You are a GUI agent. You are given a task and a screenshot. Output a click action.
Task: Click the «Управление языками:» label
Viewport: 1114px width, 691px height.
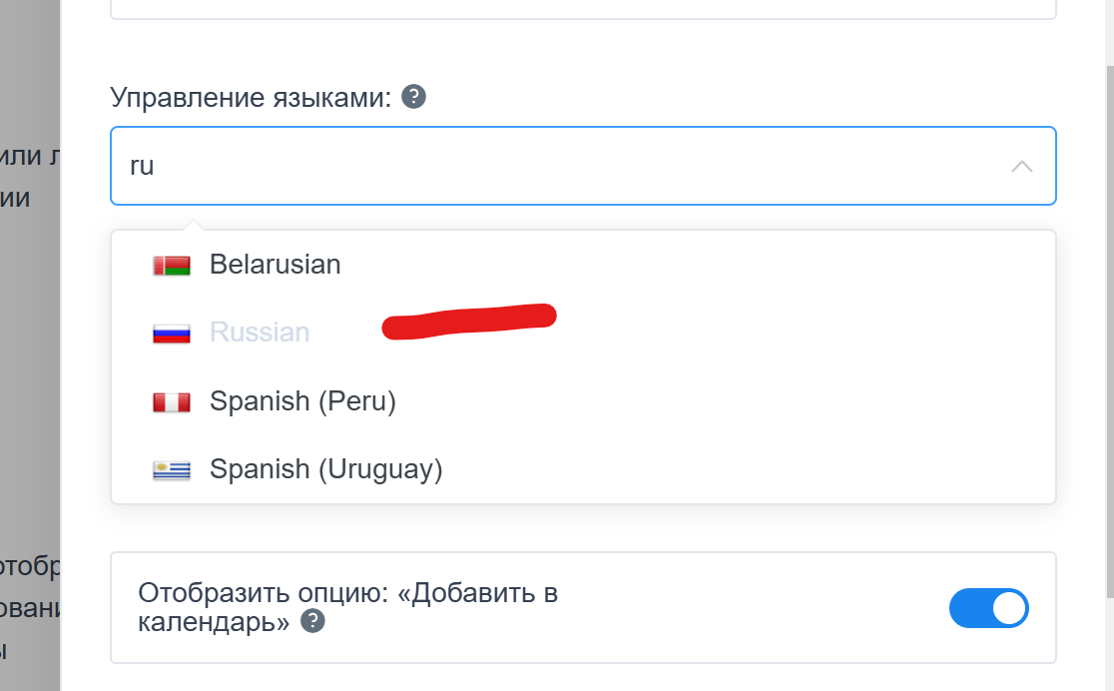point(251,98)
